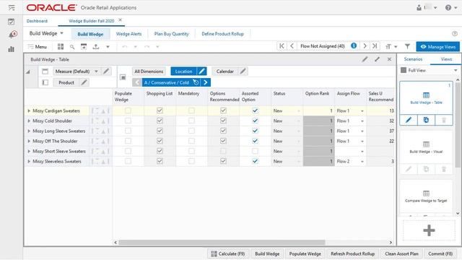Edit the Product dimension pencil

[x=84, y=82]
